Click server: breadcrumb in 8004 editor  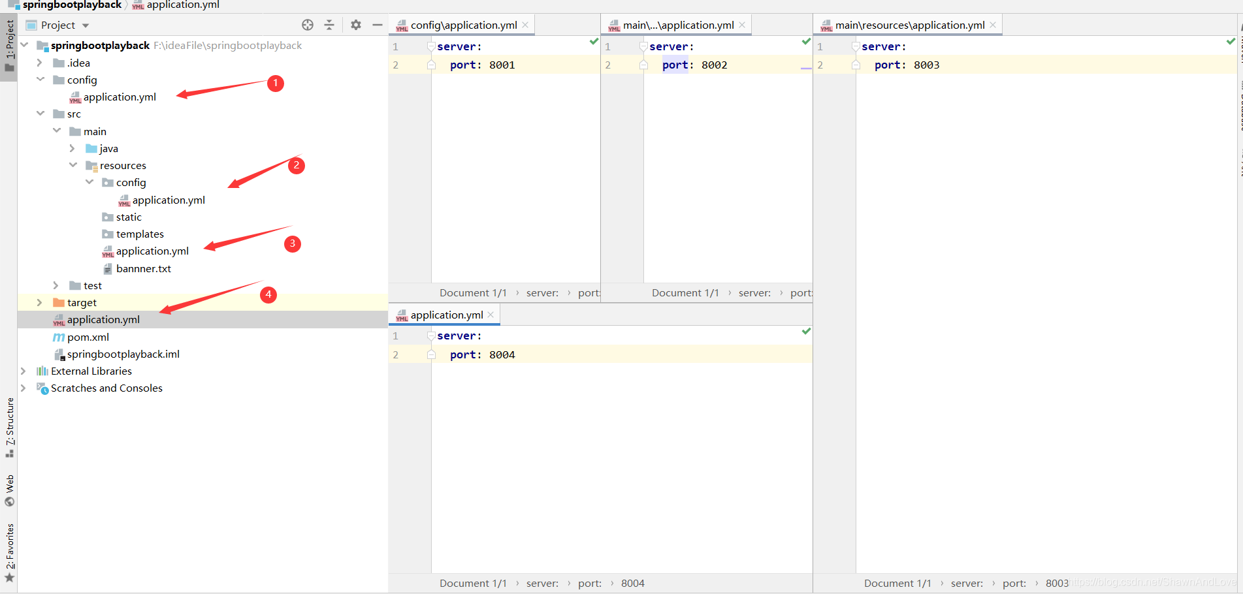(542, 583)
